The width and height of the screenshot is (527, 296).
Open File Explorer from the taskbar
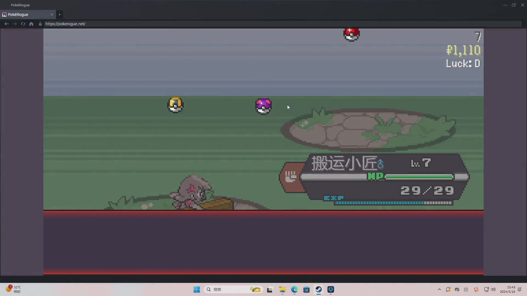tap(282, 289)
